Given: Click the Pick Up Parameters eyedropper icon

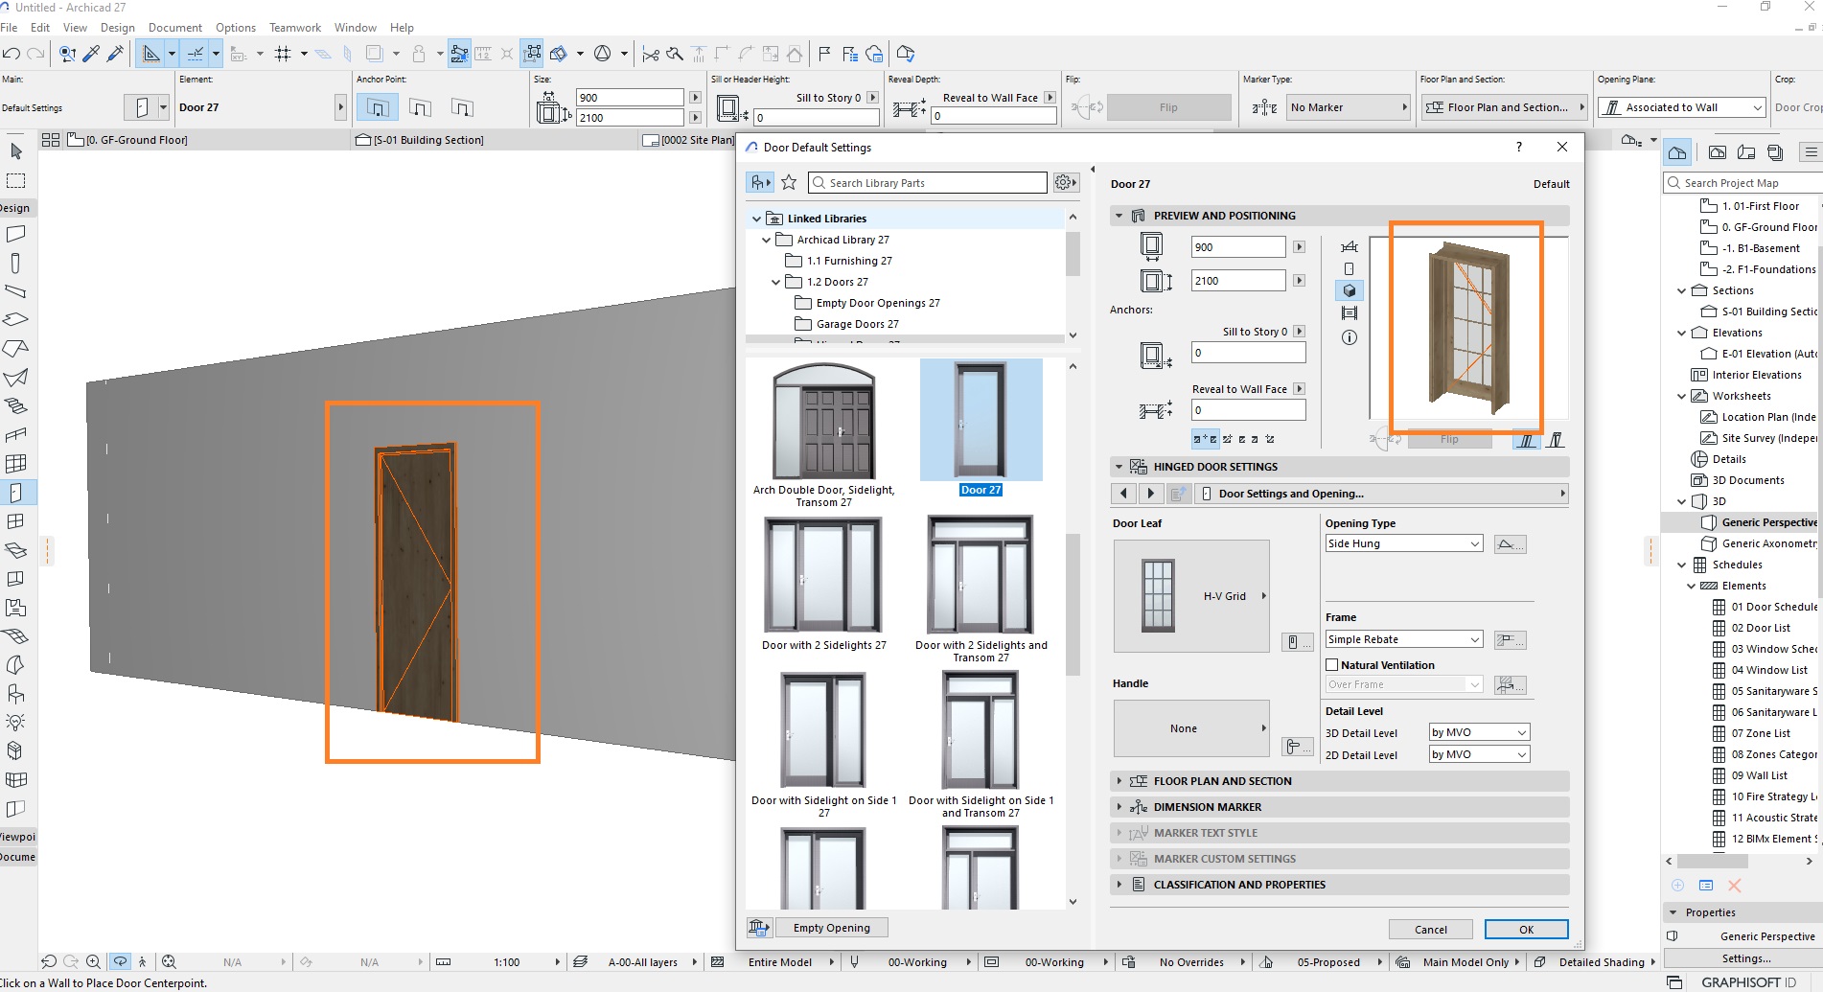Looking at the screenshot, I should point(92,54).
